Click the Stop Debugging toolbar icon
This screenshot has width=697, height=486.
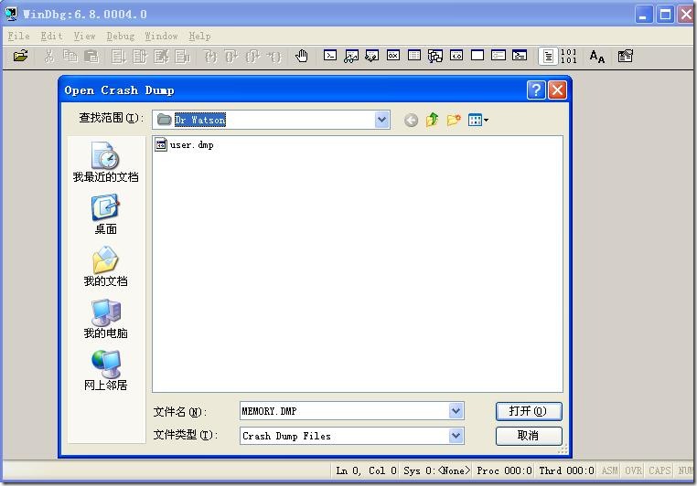(x=161, y=56)
